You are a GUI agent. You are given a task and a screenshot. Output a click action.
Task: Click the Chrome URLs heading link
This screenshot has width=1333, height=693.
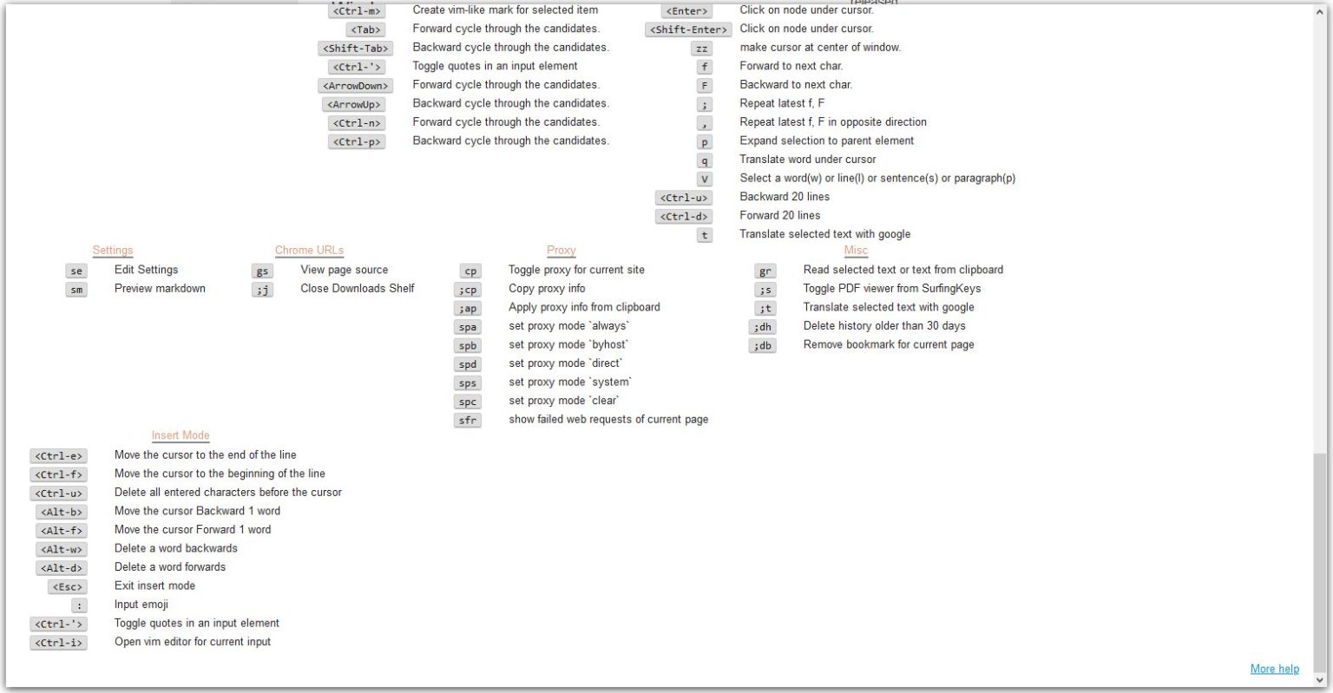point(309,250)
